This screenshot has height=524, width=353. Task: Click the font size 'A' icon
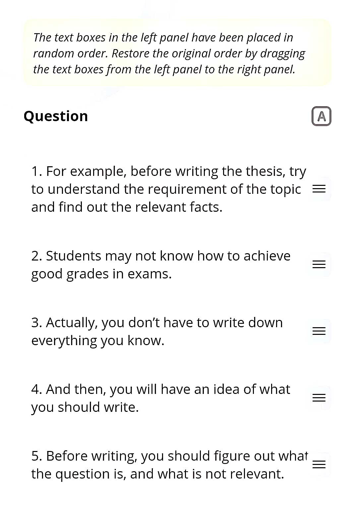click(321, 116)
